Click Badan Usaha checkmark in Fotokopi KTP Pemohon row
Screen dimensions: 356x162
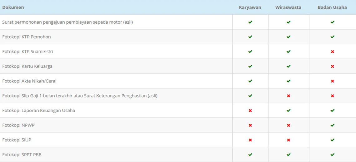332,37
